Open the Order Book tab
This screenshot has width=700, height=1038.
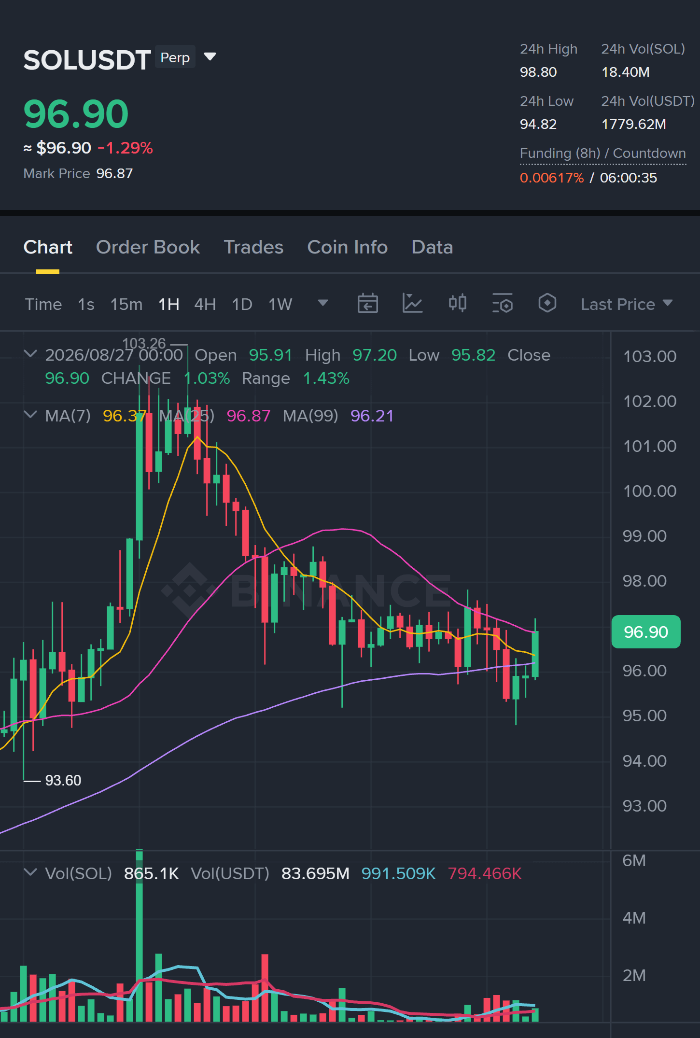[148, 247]
